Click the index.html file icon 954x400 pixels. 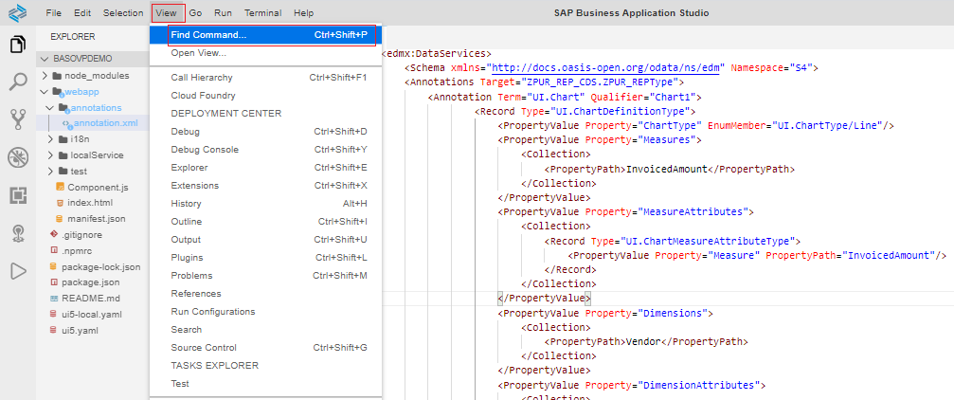tap(60, 203)
